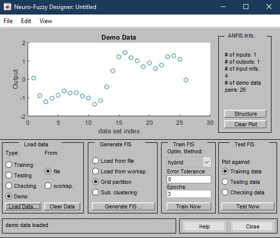
Task: Select Grid partition option
Action: 95,182
